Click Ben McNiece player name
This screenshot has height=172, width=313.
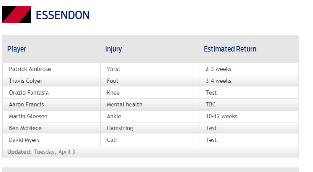pos(25,128)
